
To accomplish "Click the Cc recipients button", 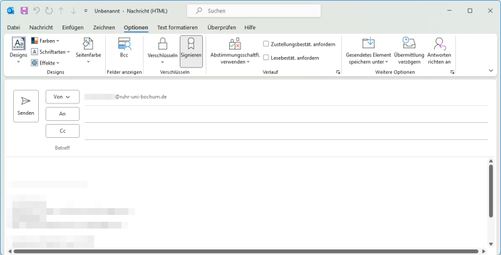I will tap(62, 131).
